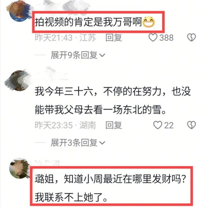Image resolution: width=207 pixels, height=207 pixels.
Task: Click the 22 like count number
Action: [x=169, y=125]
